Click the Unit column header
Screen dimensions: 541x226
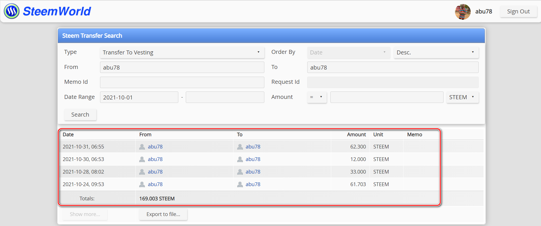point(378,135)
